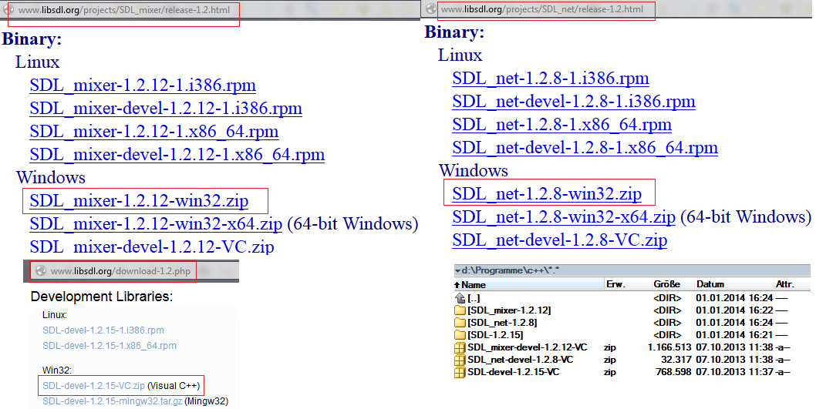Click date 01.01.2014 16:21
816x409 pixels.
coord(734,335)
